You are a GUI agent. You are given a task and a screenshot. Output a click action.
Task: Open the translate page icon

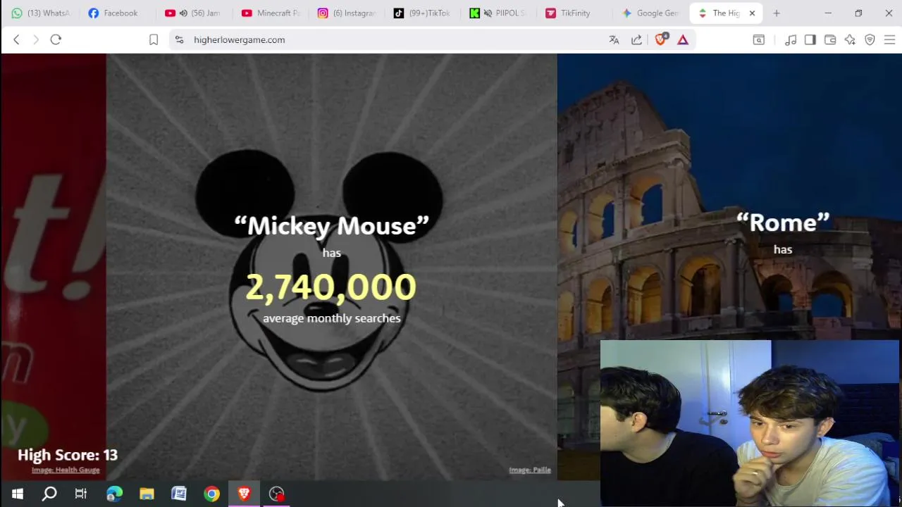pos(614,40)
